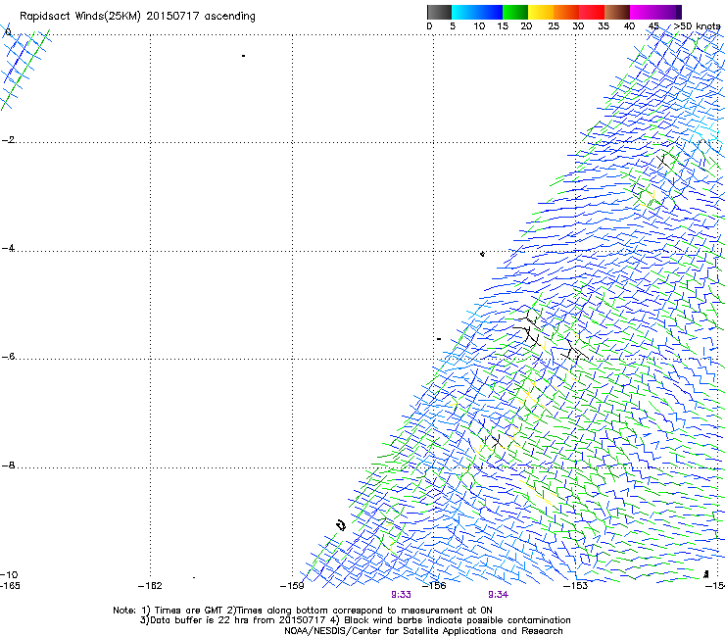The image size is (725, 637).
Task: Click the '-159' longitude axis label
Action: pyautogui.click(x=292, y=586)
